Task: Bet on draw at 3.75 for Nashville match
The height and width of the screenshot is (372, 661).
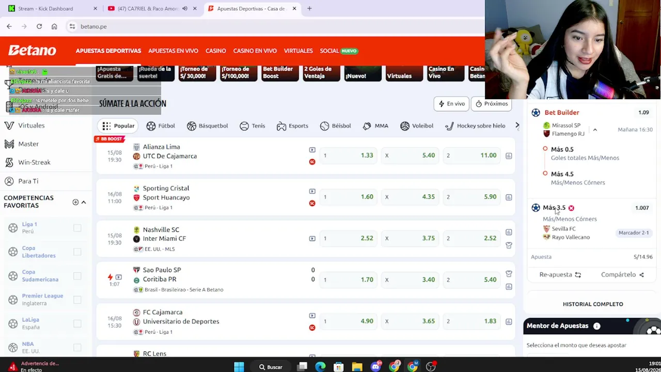Action: pyautogui.click(x=410, y=238)
